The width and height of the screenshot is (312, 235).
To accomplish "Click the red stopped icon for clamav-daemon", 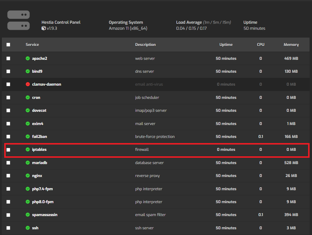I will [x=28, y=84].
